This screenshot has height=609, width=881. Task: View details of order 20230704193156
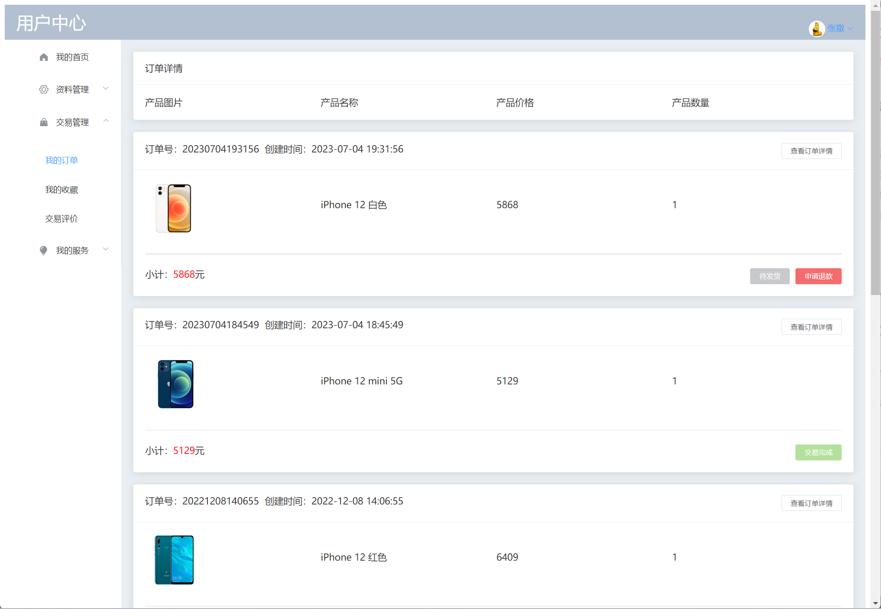[811, 151]
